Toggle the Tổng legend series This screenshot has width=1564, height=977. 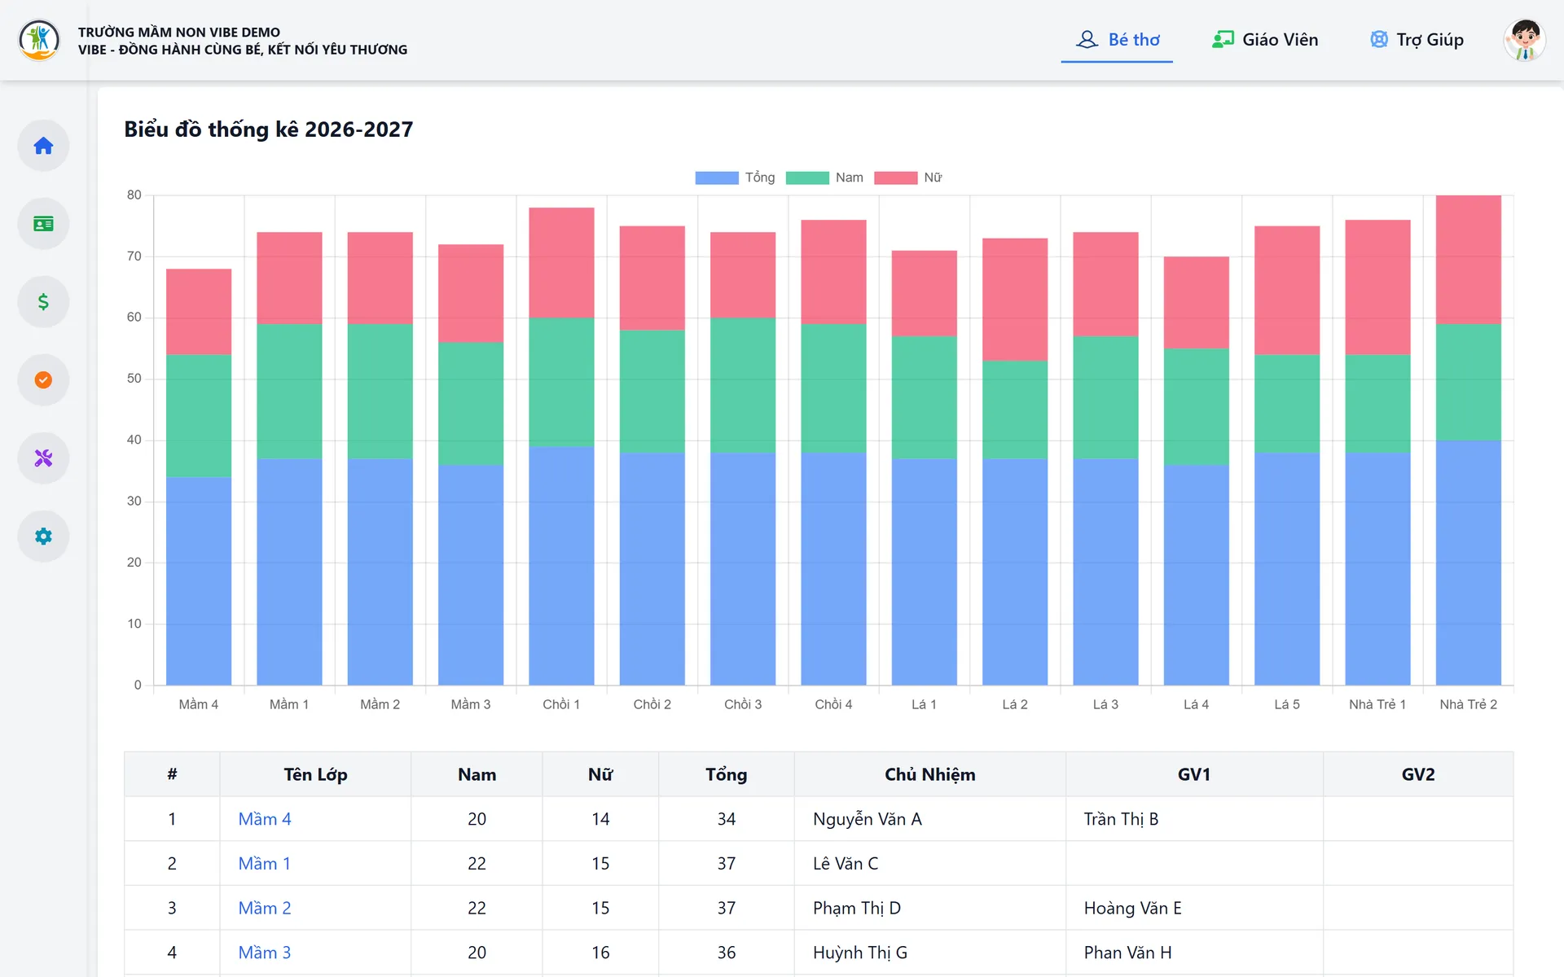pyautogui.click(x=735, y=177)
